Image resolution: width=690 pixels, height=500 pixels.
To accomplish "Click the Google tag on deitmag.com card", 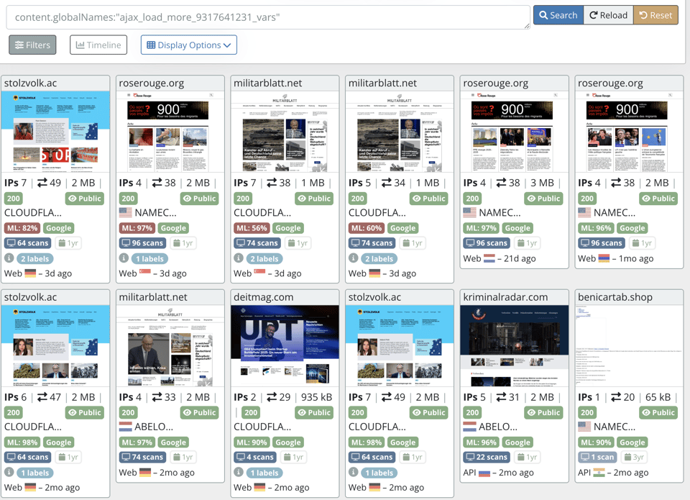I will pos(287,442).
